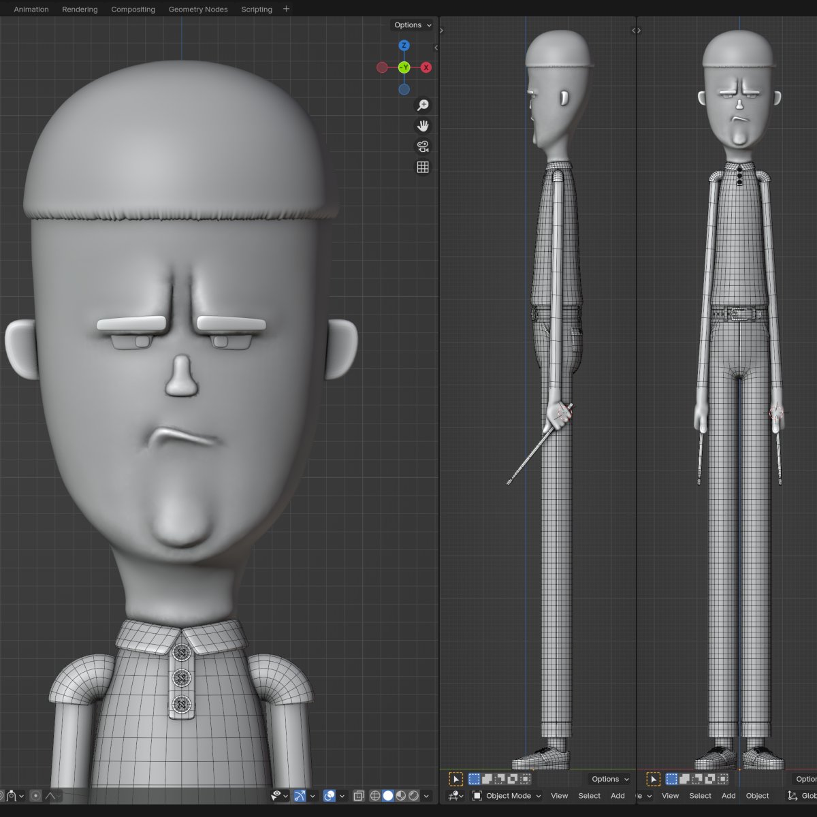Snap view to the red X axis
This screenshot has width=817, height=817.
tap(426, 67)
